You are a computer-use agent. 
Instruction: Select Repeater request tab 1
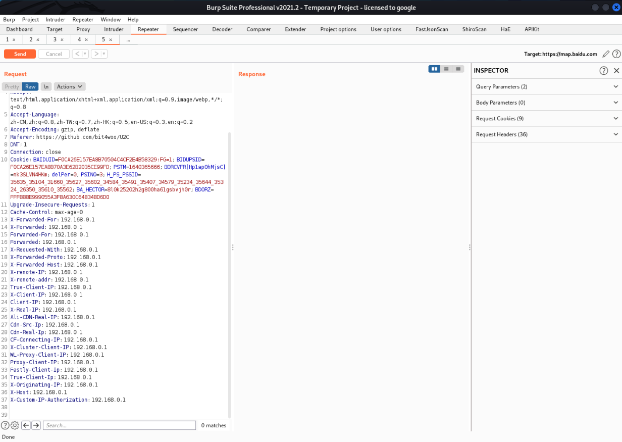coord(8,39)
